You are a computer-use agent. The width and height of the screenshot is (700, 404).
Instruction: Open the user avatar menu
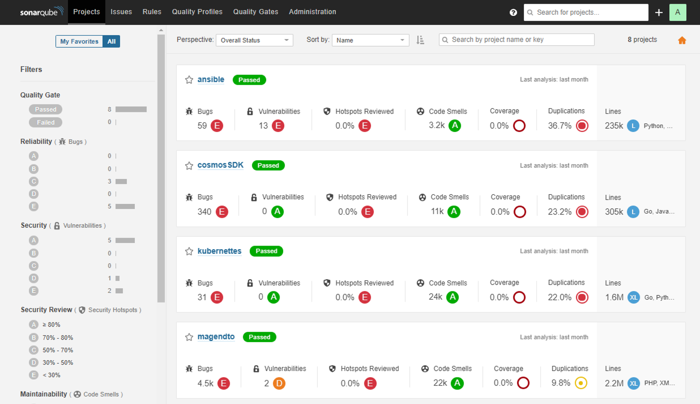(678, 12)
